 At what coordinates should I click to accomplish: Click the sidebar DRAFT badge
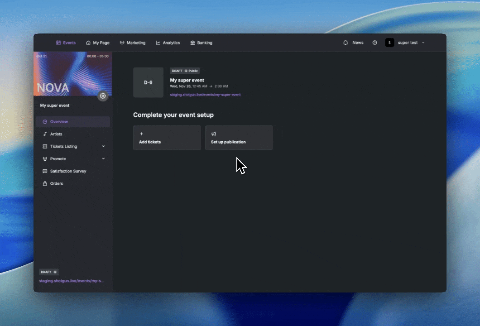[x=48, y=272]
